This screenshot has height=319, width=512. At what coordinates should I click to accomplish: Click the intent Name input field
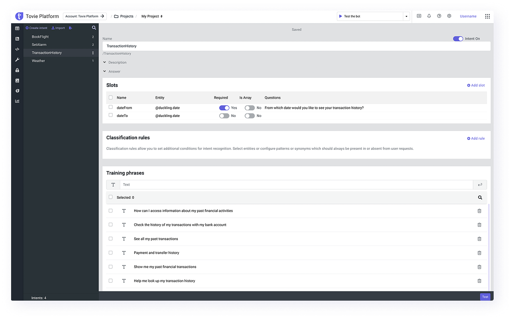pos(297,46)
